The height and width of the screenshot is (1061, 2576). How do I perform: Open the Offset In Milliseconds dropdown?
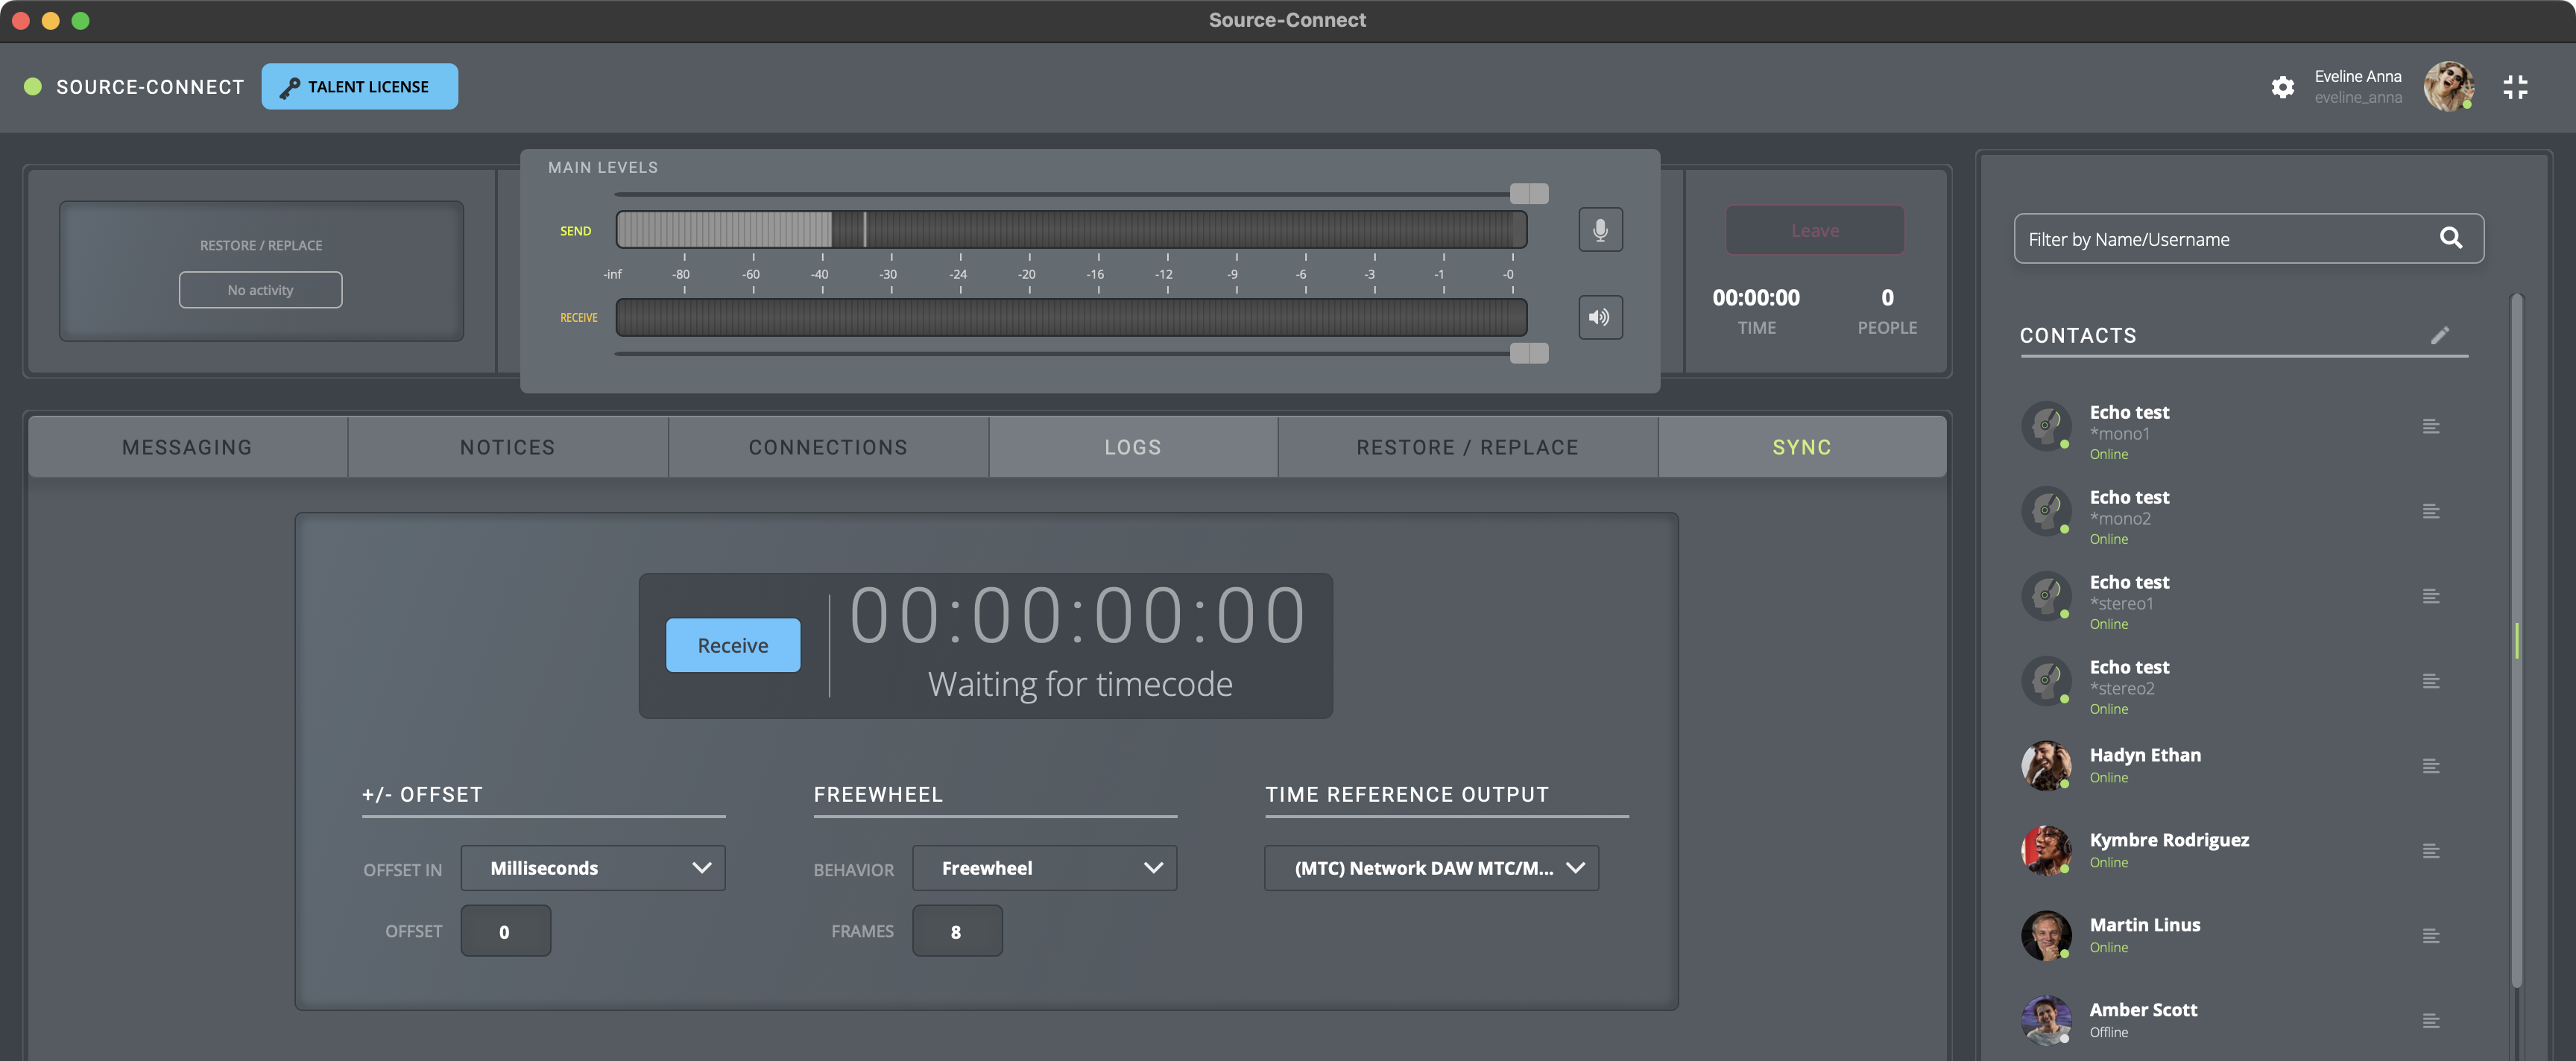[593, 868]
